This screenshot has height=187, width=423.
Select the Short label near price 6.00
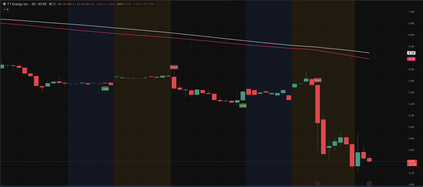[x=174, y=67]
